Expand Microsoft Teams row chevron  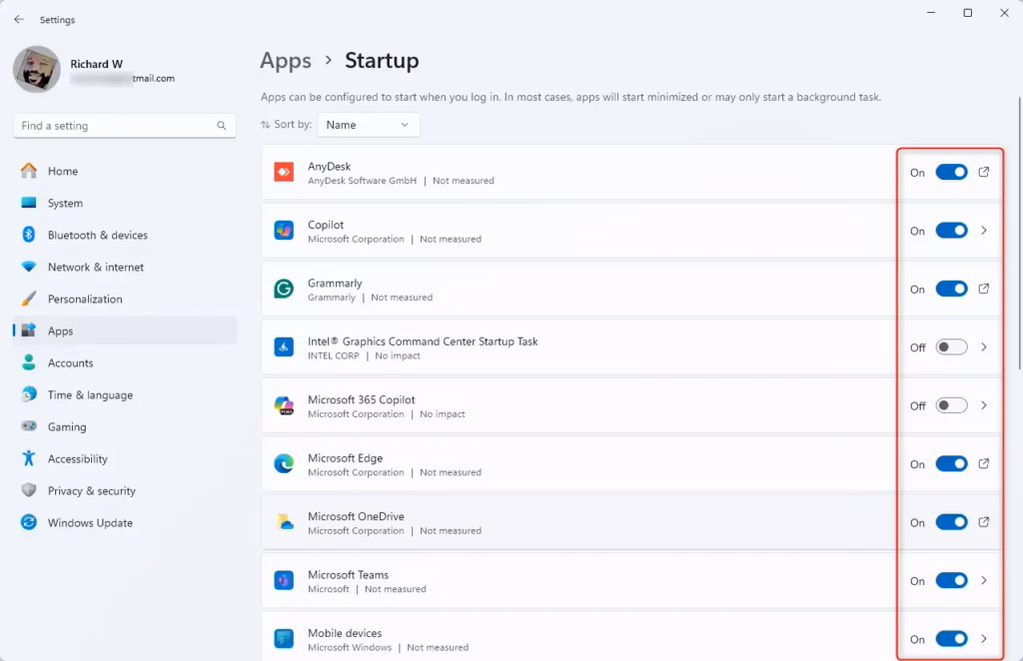click(x=984, y=580)
